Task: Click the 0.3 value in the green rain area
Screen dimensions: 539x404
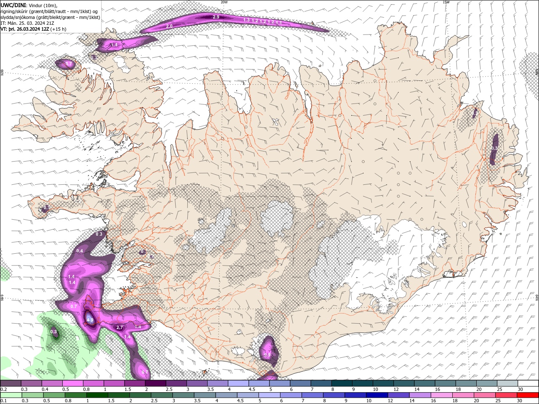Action: point(53,332)
